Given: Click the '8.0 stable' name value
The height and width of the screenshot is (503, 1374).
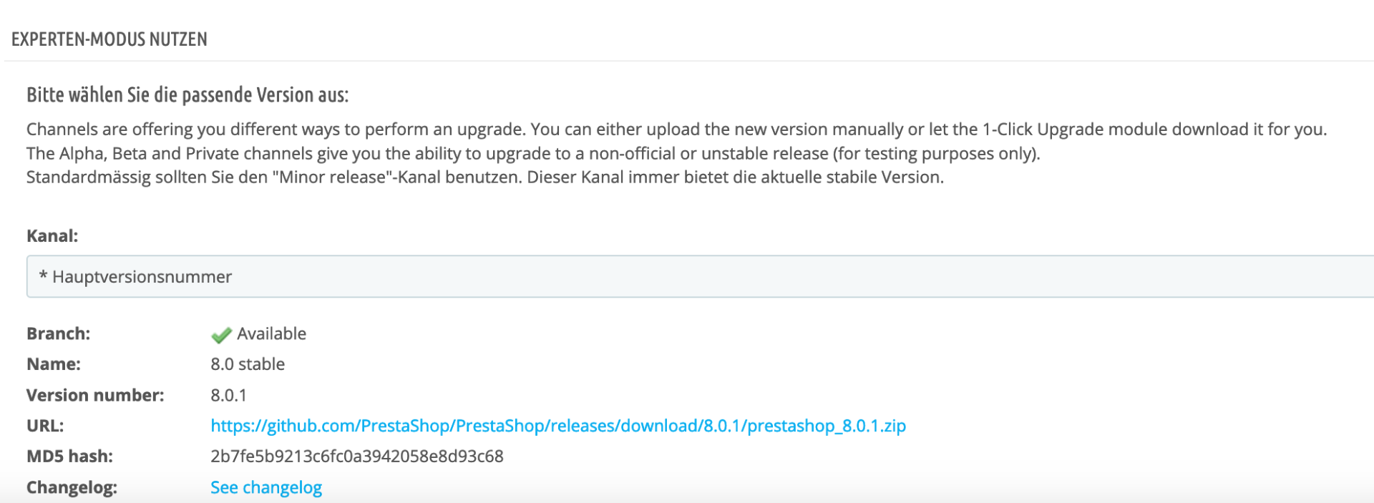Looking at the screenshot, I should click(x=247, y=364).
